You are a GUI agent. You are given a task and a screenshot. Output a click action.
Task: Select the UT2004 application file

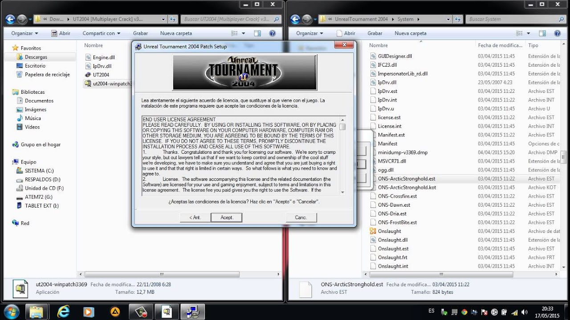(97, 75)
